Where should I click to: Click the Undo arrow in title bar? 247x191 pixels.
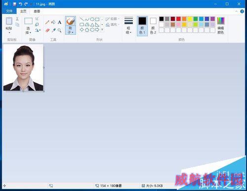click(x=20, y=4)
